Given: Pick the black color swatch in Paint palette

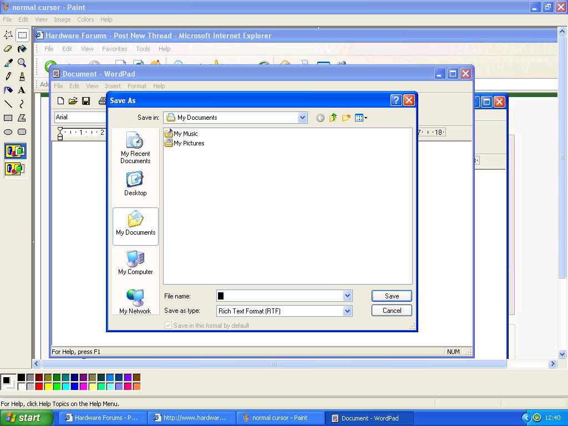Looking at the screenshot, I should (22, 378).
